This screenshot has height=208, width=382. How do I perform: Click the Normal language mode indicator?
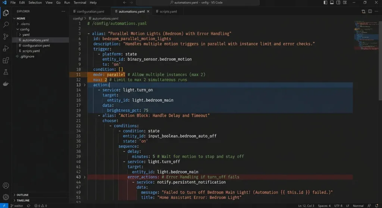click(x=358, y=205)
